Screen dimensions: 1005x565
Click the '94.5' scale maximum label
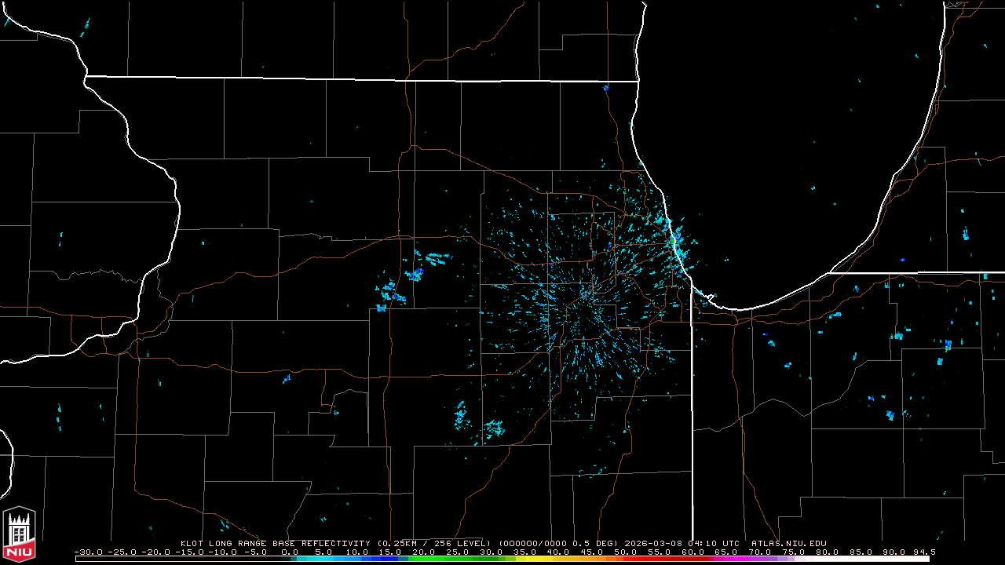click(923, 552)
